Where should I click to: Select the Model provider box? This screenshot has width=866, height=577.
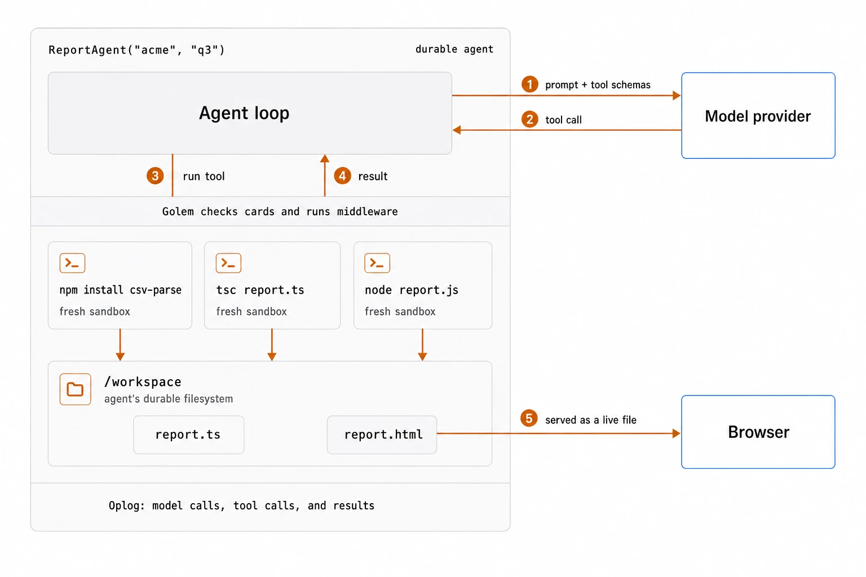click(x=758, y=116)
